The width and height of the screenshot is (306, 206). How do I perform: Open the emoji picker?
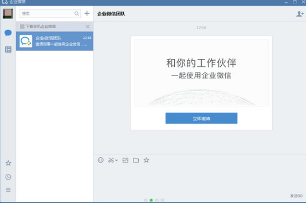click(x=101, y=160)
